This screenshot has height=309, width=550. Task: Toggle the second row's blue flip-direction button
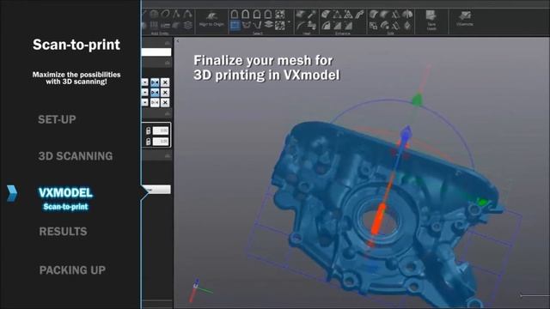click(155, 93)
